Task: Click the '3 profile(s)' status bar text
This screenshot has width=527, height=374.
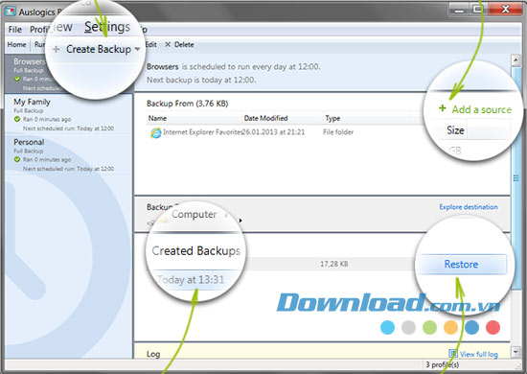Action: [x=442, y=364]
